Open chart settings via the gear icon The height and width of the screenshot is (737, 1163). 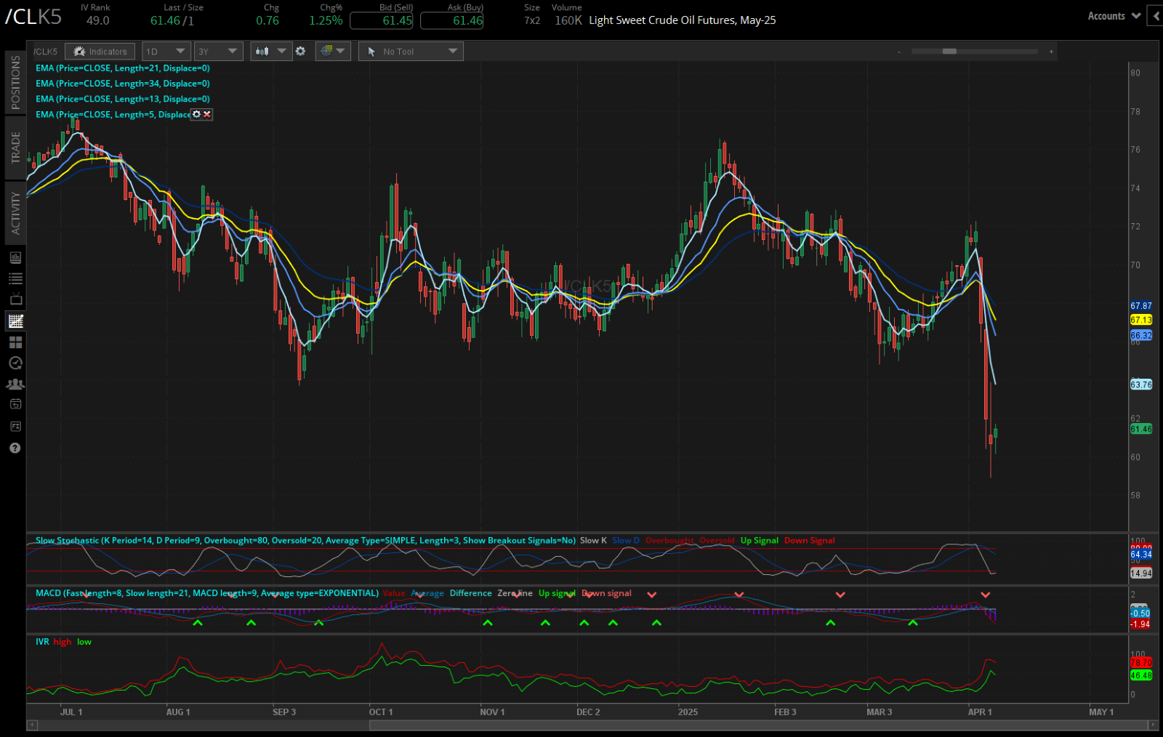[300, 51]
